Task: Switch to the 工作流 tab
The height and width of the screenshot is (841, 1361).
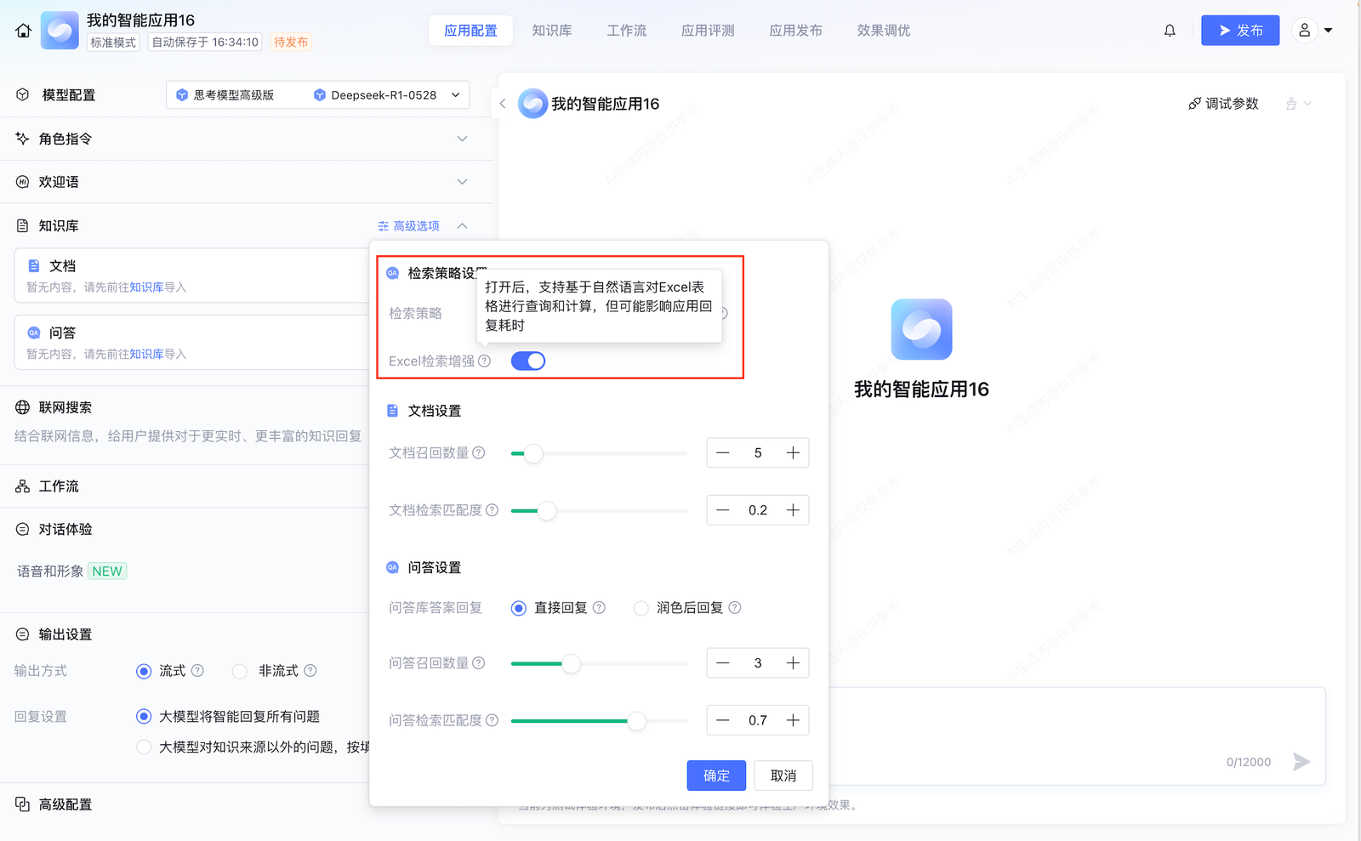Action: [x=626, y=31]
